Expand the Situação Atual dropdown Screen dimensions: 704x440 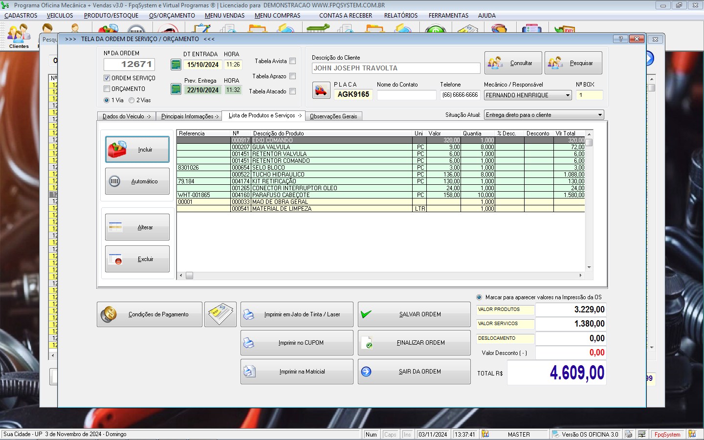pyautogui.click(x=600, y=115)
